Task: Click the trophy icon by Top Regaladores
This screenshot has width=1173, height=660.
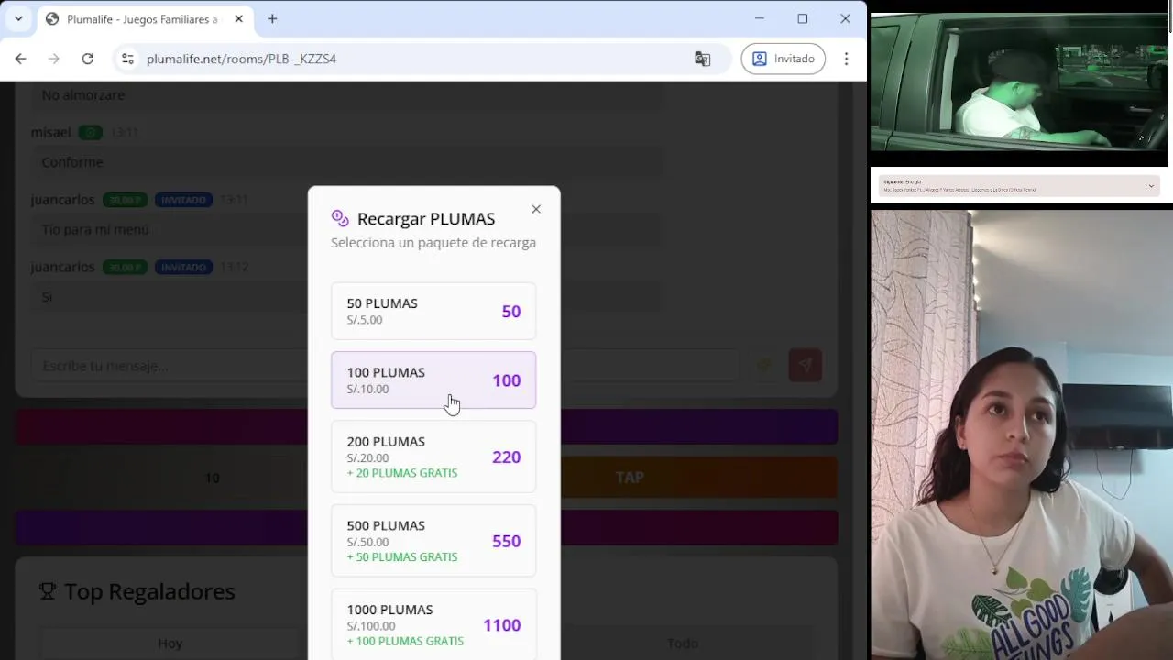Action: tap(48, 592)
